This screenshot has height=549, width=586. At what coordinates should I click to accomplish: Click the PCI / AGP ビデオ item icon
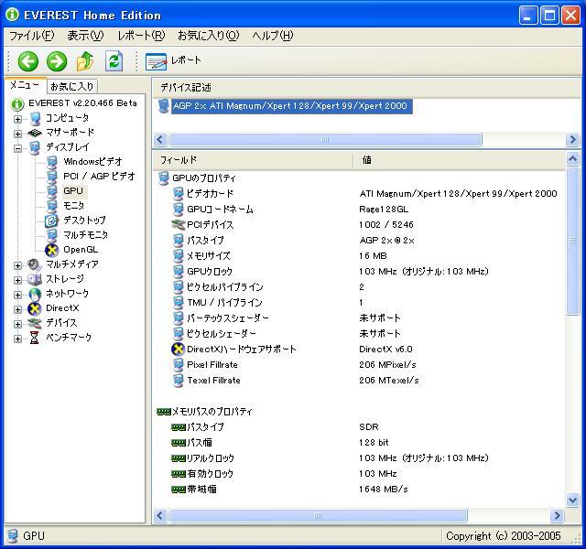click(x=52, y=177)
